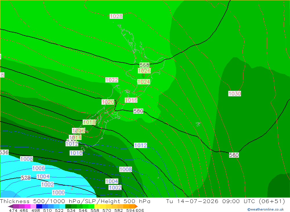This screenshot has width=290, height=212.
Task: Pick the dark navy blue legend swatch
Action: 39,206
